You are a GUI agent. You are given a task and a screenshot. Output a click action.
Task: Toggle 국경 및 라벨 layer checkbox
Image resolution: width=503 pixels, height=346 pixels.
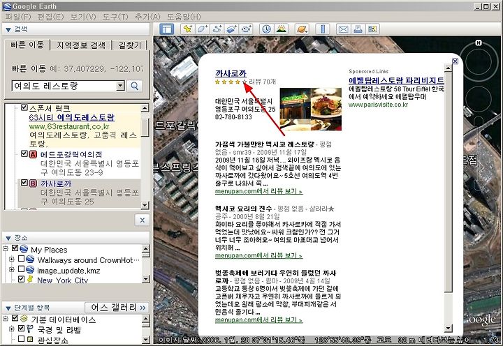point(21,329)
